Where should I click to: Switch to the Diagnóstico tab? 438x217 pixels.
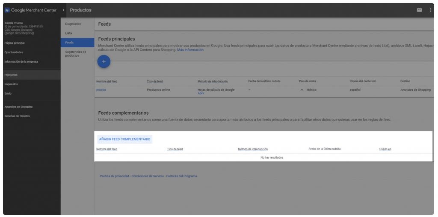pyautogui.click(x=73, y=24)
